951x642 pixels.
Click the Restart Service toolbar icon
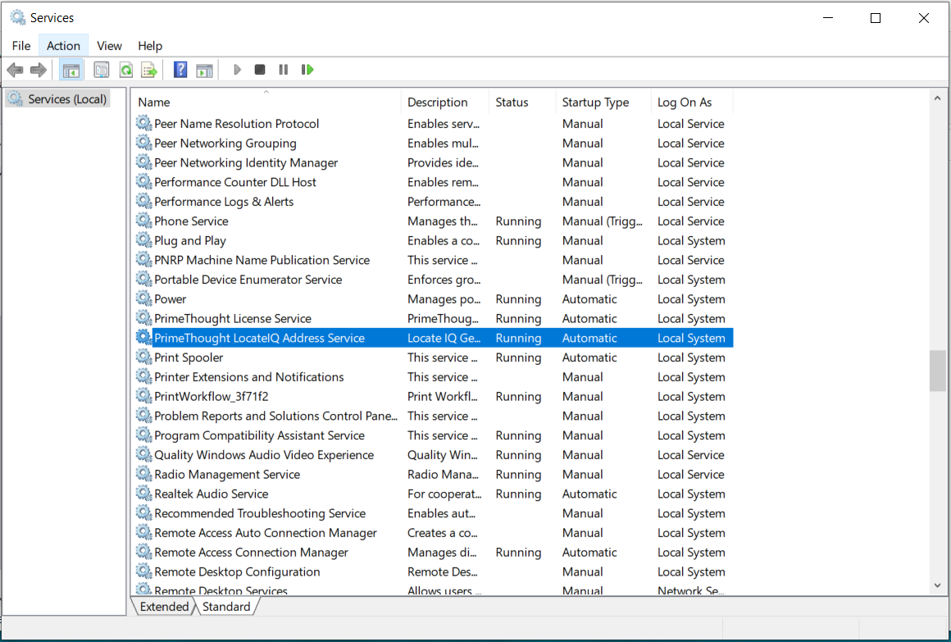tap(307, 70)
